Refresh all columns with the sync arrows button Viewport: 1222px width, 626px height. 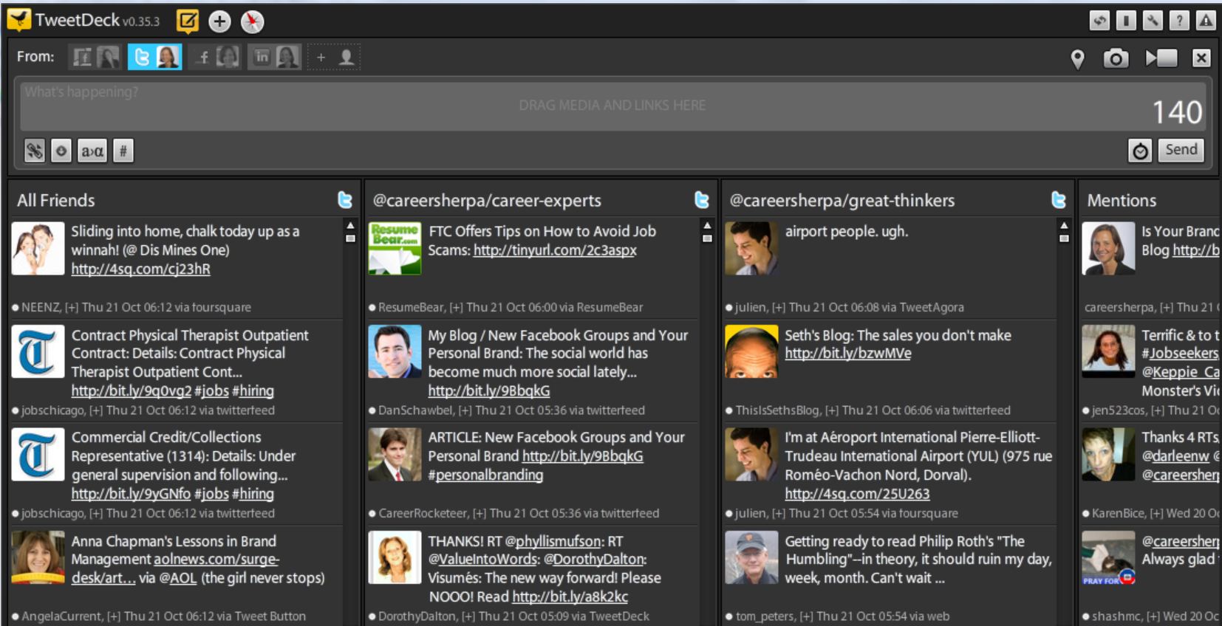pos(1099,21)
